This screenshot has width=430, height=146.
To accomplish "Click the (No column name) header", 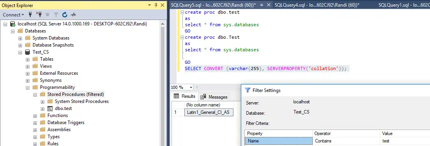I will coord(209,105).
